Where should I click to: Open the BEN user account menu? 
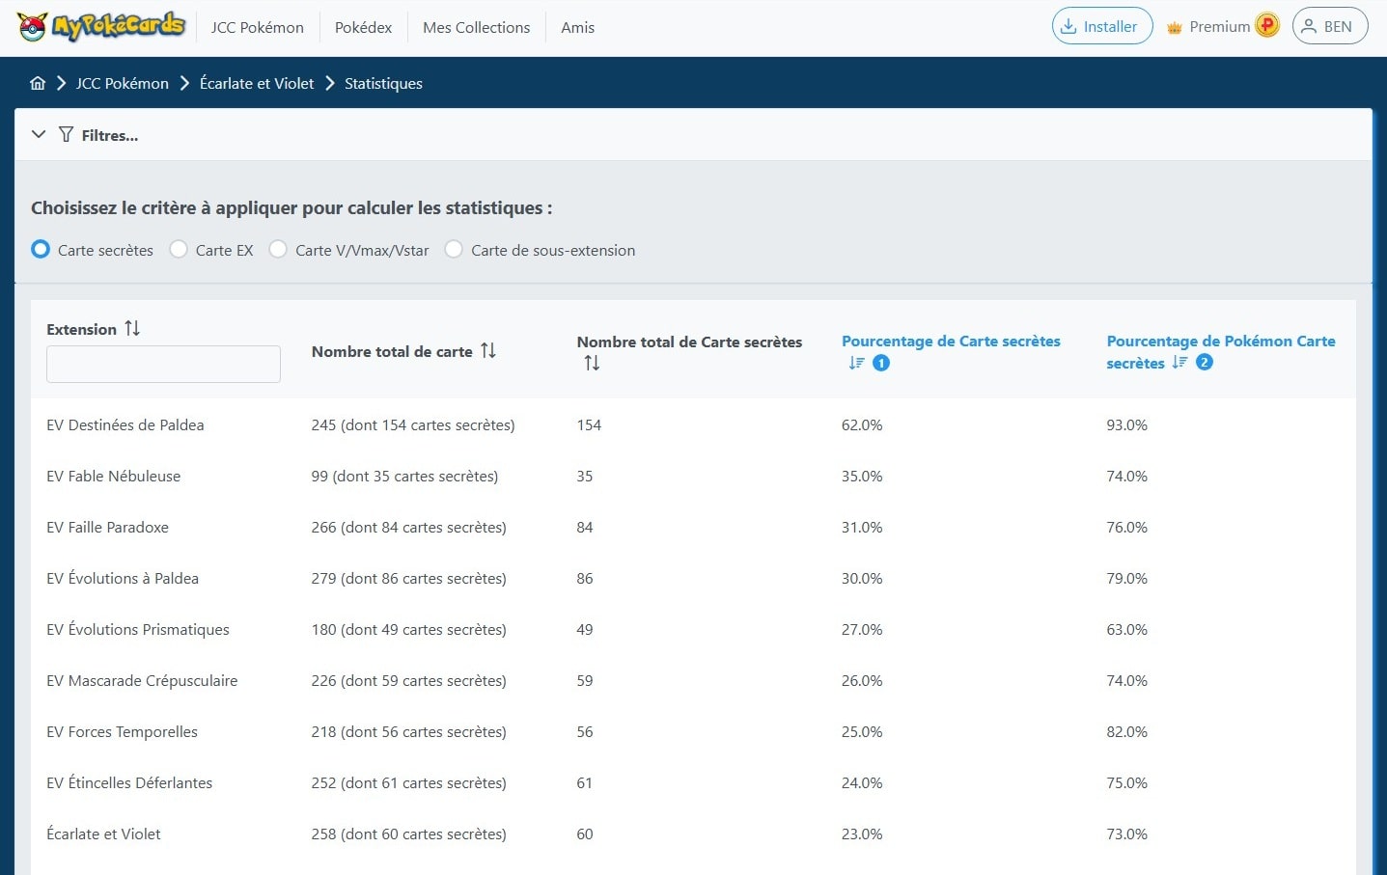tap(1329, 26)
